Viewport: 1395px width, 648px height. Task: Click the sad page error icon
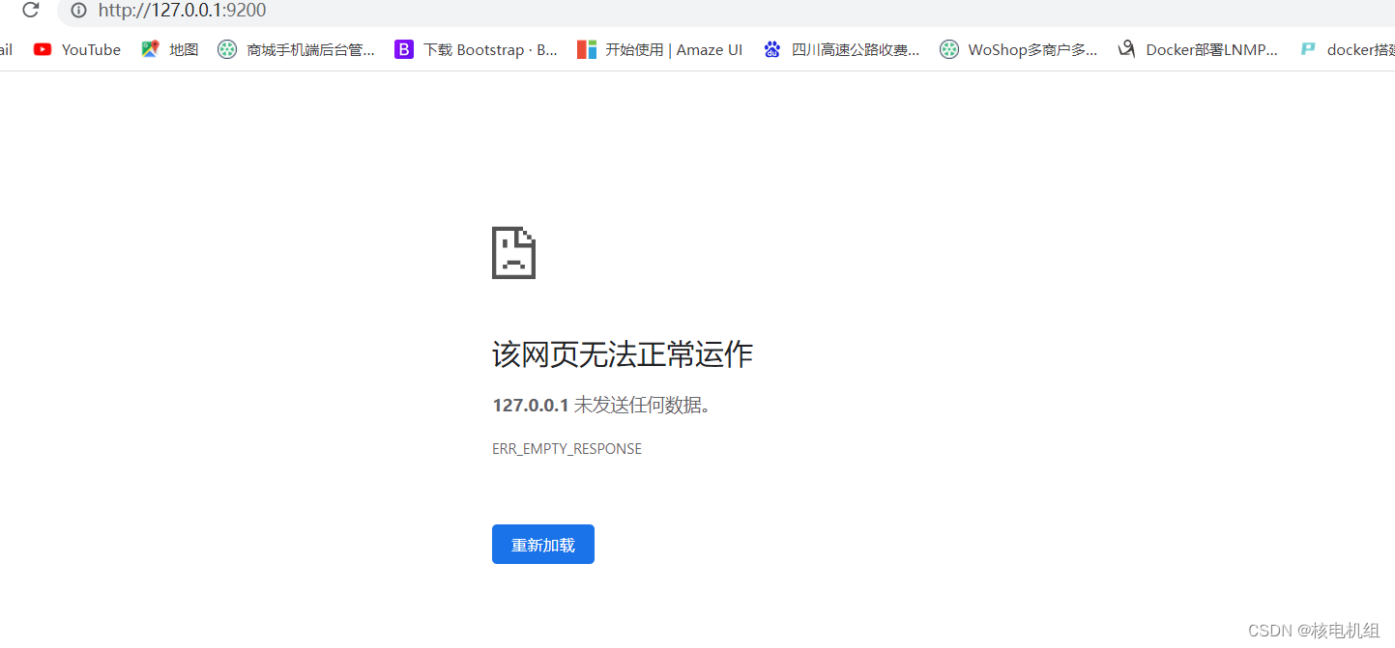tap(512, 252)
